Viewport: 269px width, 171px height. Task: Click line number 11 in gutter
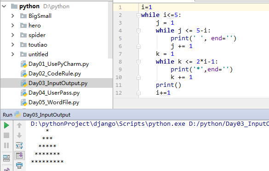pos(119,85)
